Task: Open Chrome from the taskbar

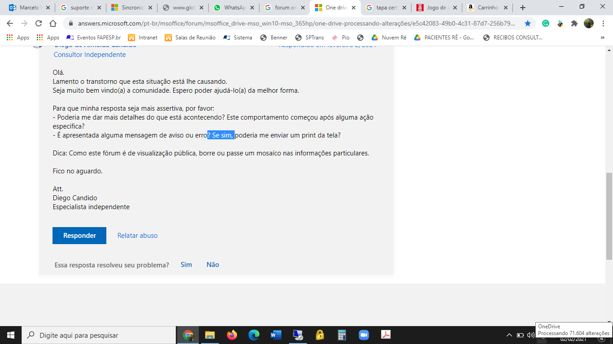Action: (x=188, y=335)
